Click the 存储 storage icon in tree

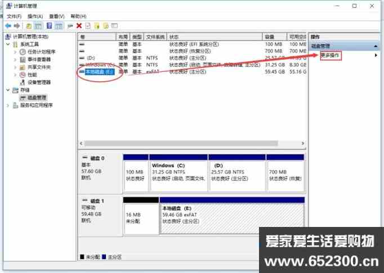(15, 90)
